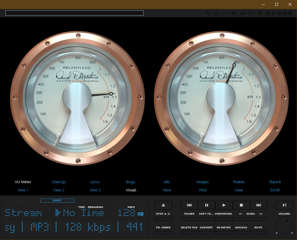Click the Google search icon
Image resolution: width=297 pixels, height=240 pixels.
point(216,13)
